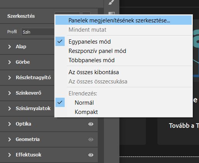Click the Tovább a T… text
The width and height of the screenshot is (199, 163).
click(x=184, y=126)
